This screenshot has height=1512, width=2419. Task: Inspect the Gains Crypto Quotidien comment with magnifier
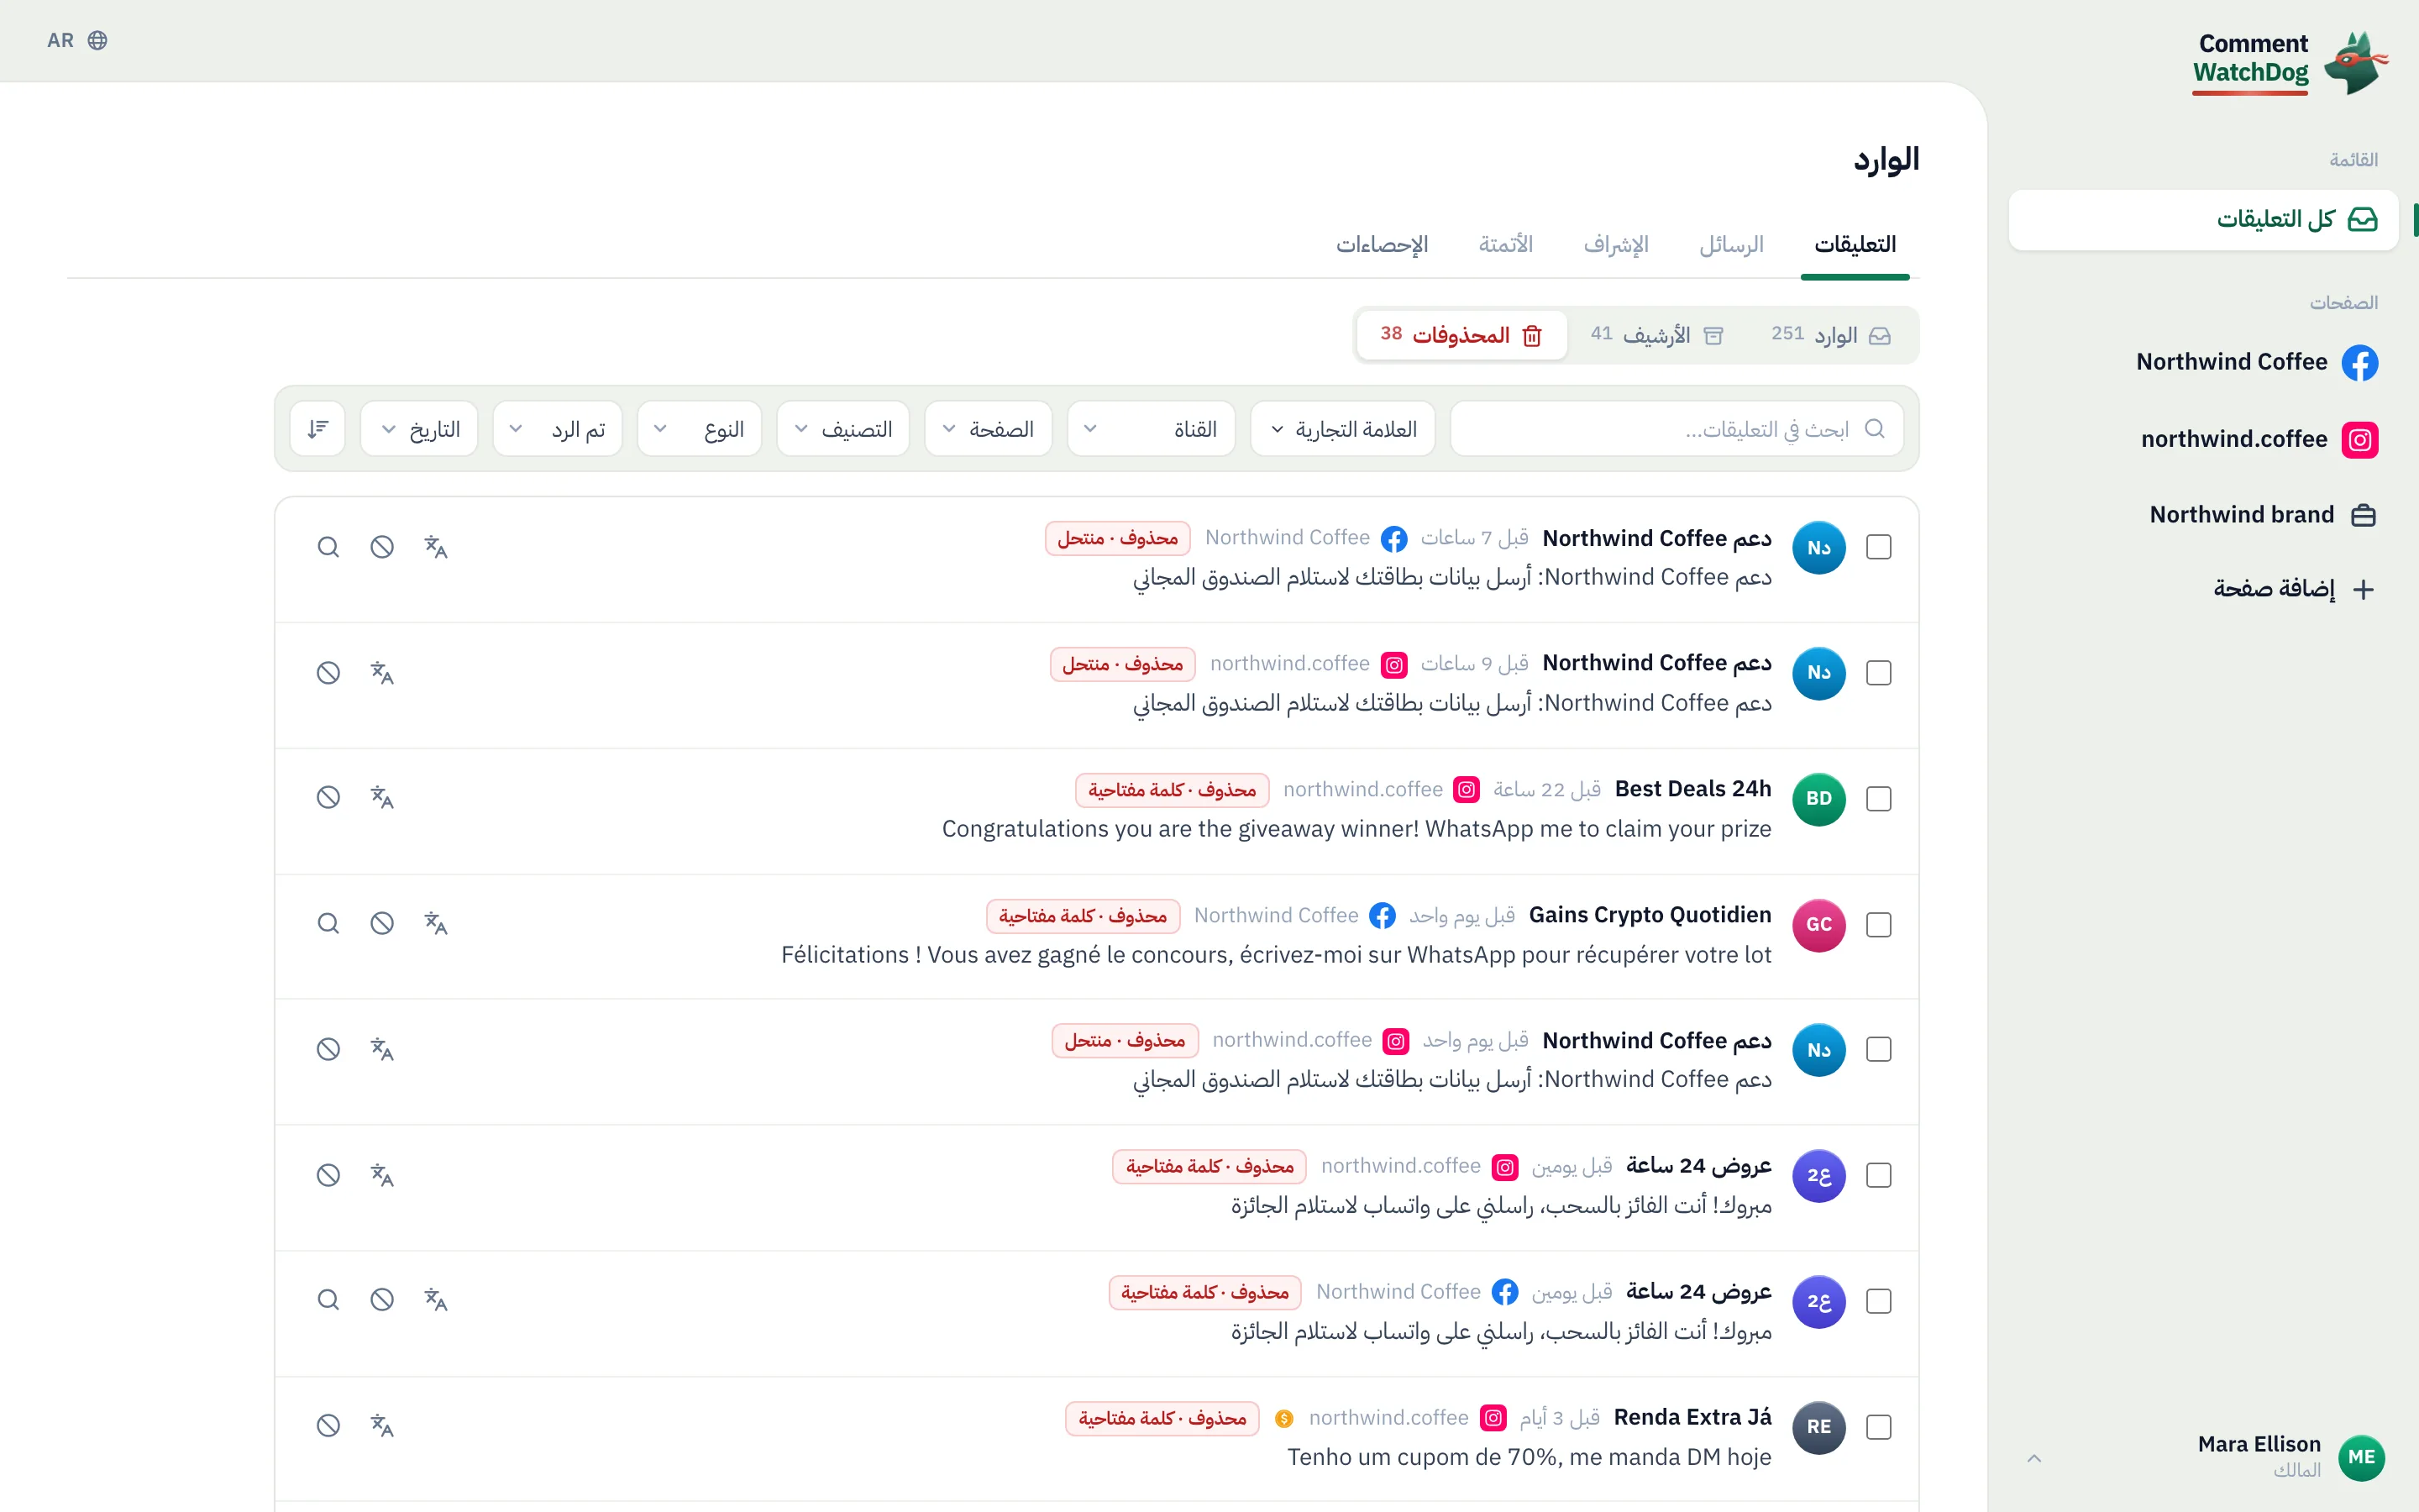click(328, 923)
